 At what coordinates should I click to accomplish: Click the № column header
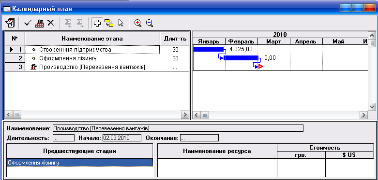coord(15,39)
